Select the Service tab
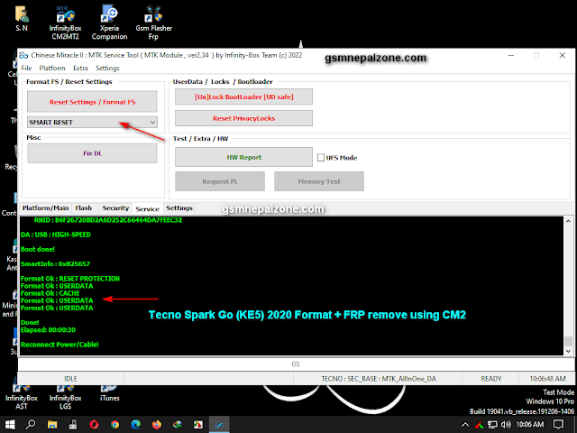This screenshot has width=577, height=433. point(147,208)
